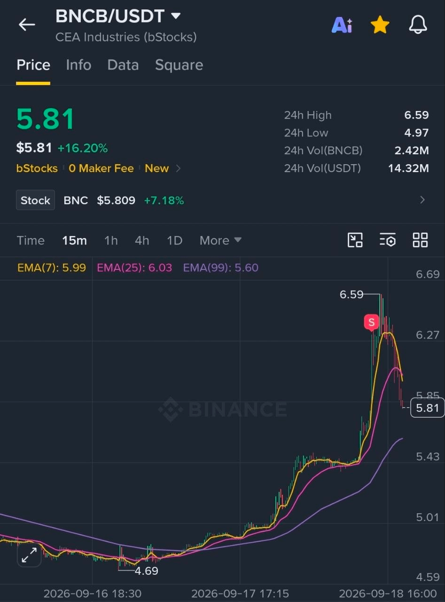Tap the 0 Maker Fee label
This screenshot has width=445, height=602.
click(x=101, y=168)
